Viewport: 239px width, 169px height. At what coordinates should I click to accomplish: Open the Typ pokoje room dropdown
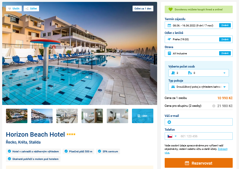[198, 87]
